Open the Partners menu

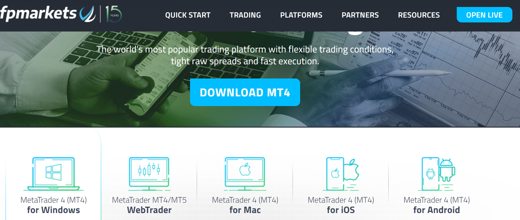point(360,15)
